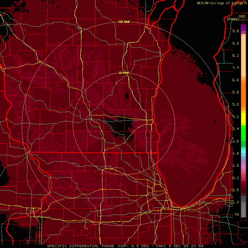Select the cyan segment of the color bar

tap(243, 152)
